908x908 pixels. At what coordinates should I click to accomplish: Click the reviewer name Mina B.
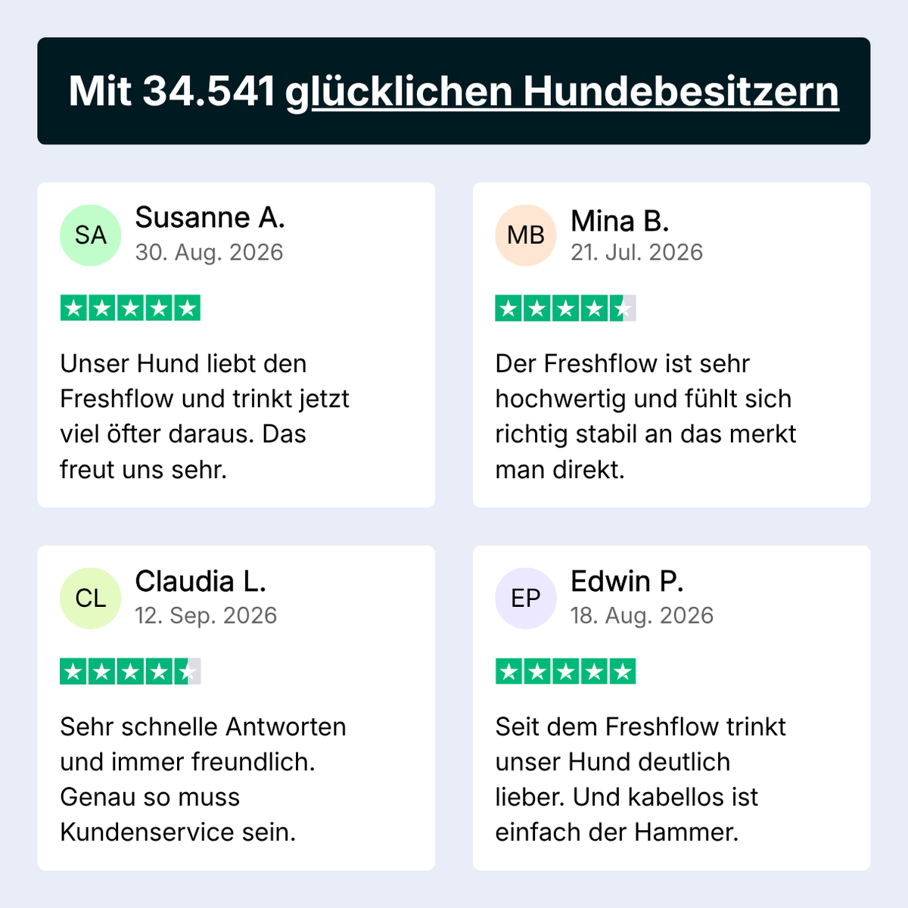coord(620,221)
